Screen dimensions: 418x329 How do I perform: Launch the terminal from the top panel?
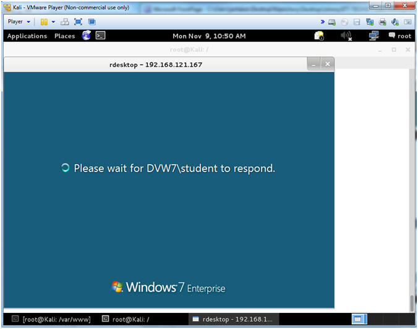click(x=101, y=35)
